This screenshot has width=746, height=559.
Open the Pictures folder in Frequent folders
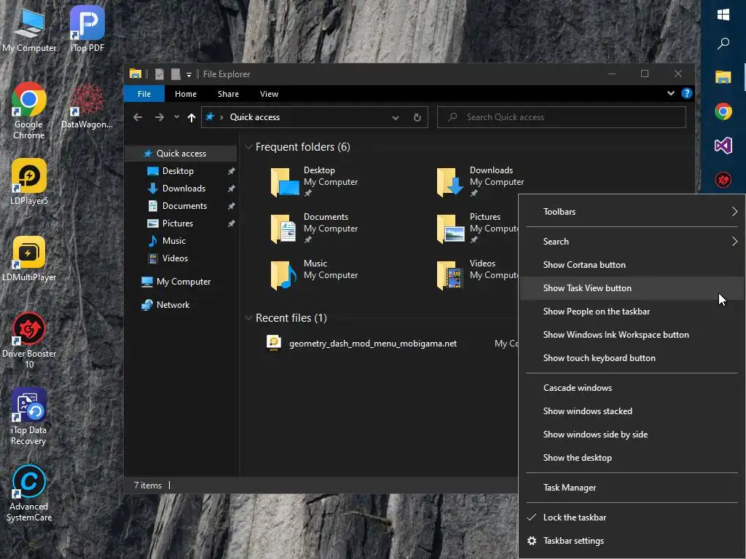[476, 228]
